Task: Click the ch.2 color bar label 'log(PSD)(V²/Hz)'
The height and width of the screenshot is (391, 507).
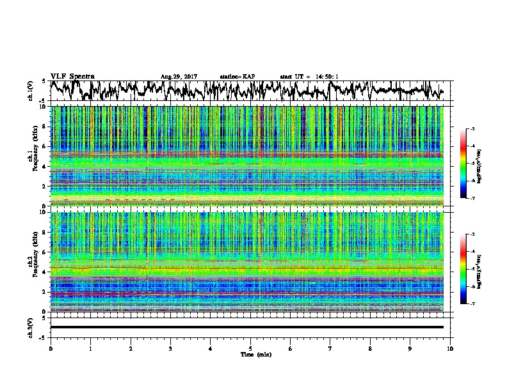Action: [479, 272]
